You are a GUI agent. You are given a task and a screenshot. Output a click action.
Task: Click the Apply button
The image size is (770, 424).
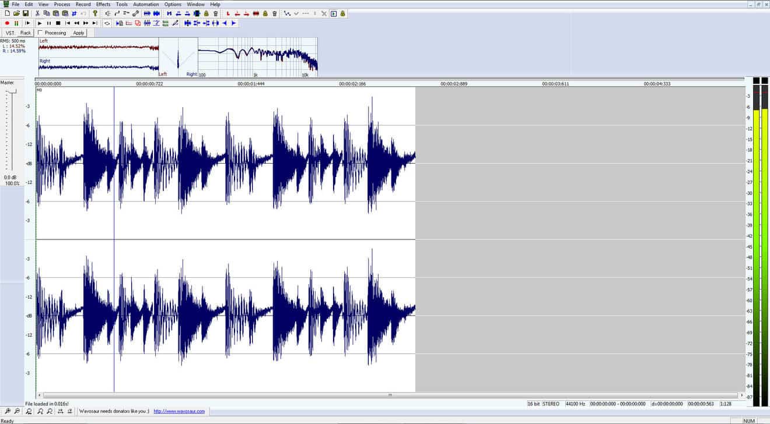[79, 33]
